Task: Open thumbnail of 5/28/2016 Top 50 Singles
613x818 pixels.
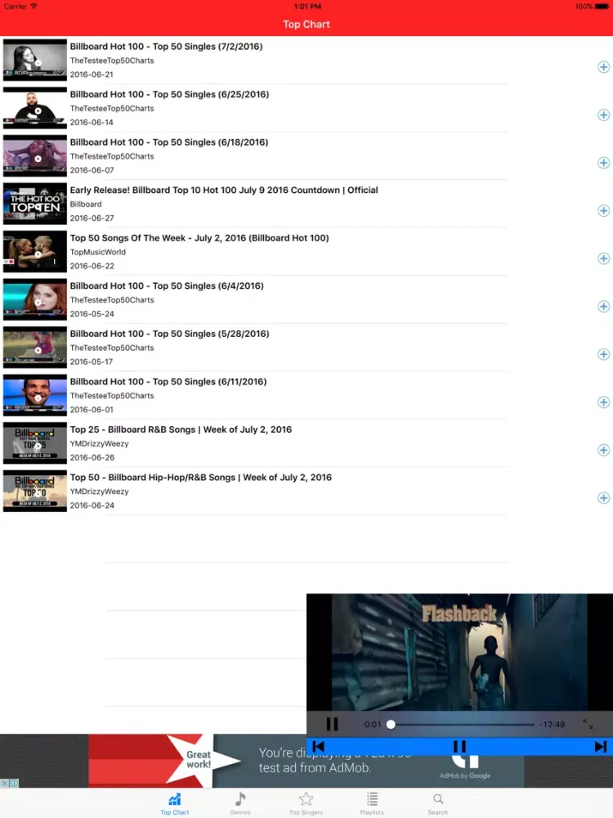Action: 35,348
